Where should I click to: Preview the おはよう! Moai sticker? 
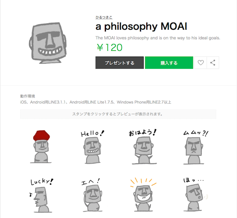(x=143, y=147)
